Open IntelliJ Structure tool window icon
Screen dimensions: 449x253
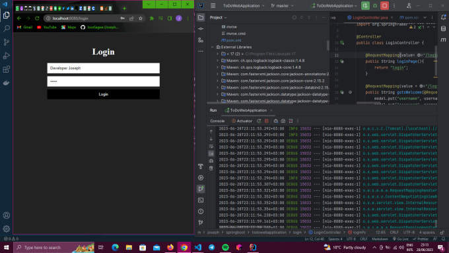pos(201,40)
